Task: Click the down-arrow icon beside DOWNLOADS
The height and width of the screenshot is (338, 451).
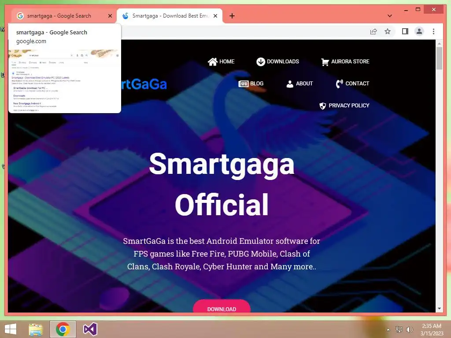Action: click(x=261, y=62)
